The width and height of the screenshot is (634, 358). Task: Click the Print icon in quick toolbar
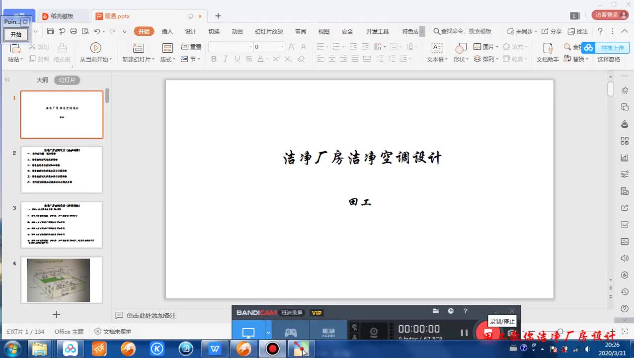coord(74,31)
